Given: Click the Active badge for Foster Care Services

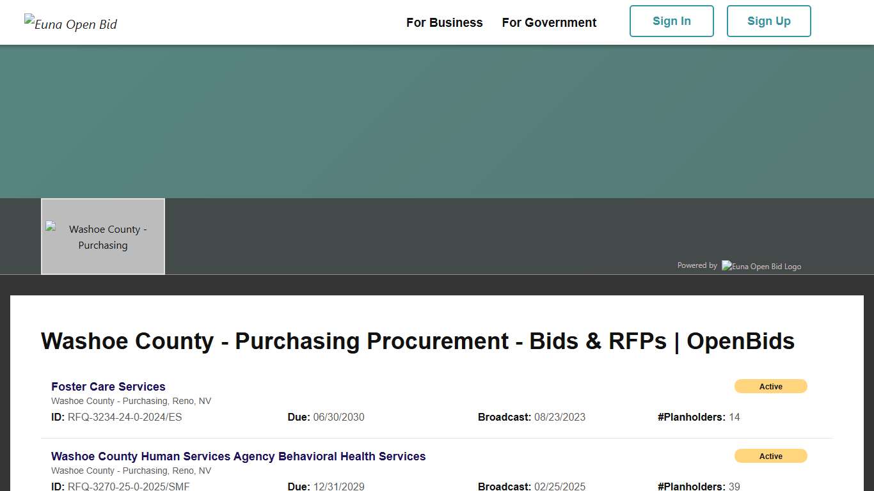Looking at the screenshot, I should click(x=770, y=386).
